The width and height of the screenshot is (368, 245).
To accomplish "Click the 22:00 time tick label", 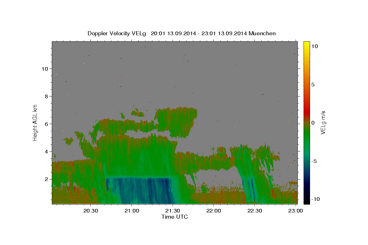I will click(214, 211).
